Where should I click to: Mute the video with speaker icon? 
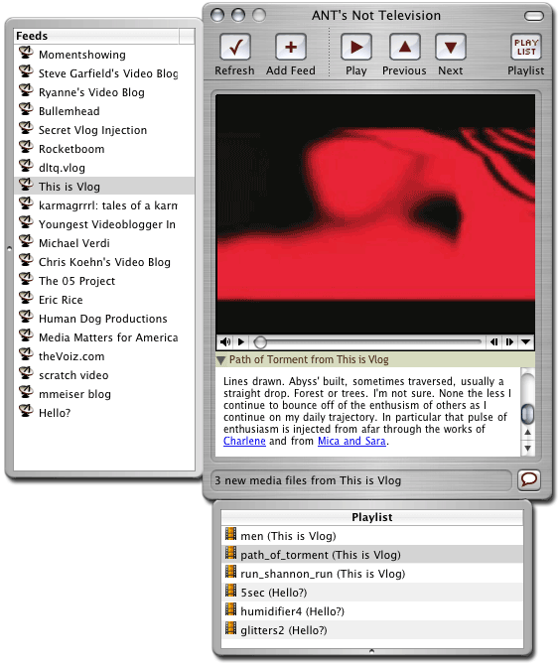225,341
